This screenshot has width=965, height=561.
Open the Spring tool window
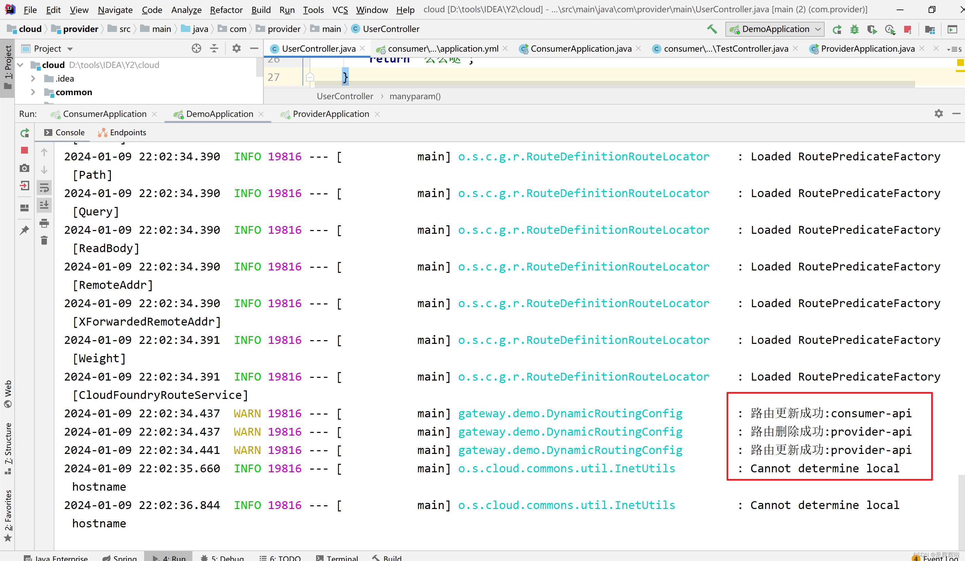pos(119,558)
